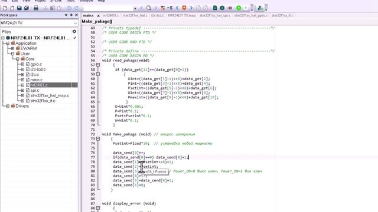The height and width of the screenshot is (212, 378).
Task: Pin the Workspace panel
Action: [71, 15]
